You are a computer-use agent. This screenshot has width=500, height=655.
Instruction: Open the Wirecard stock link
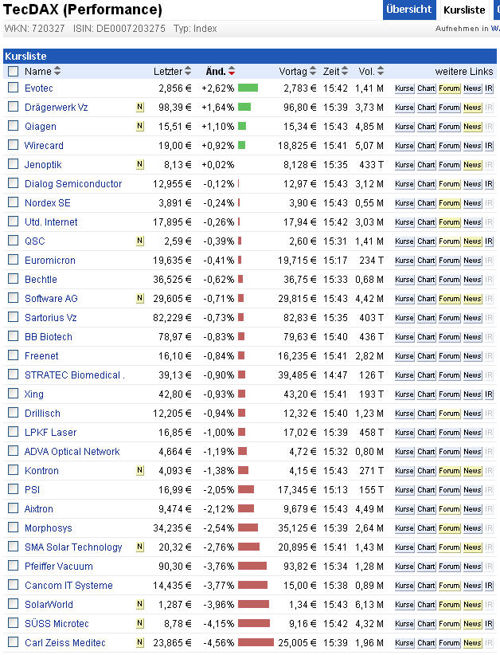click(x=44, y=146)
